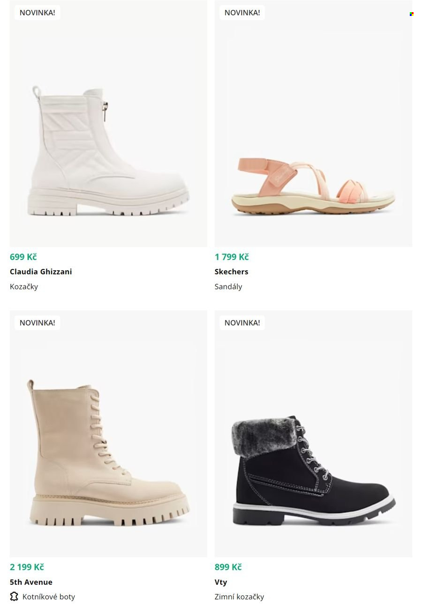Click the Sandály product label

click(x=228, y=286)
